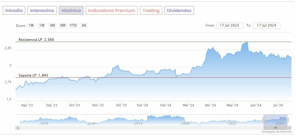Show All historical data

click(x=84, y=25)
